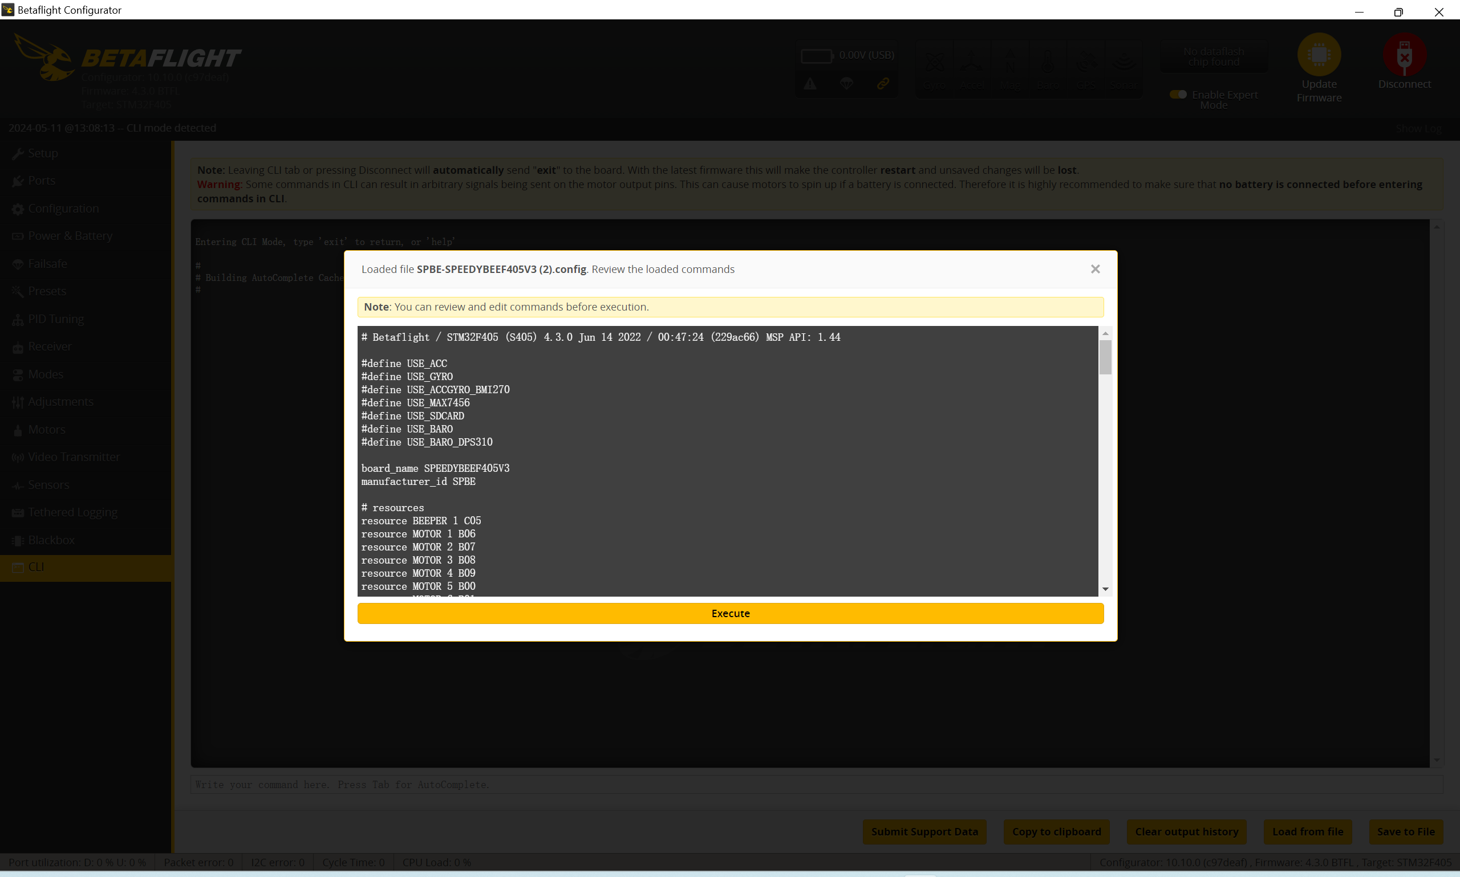This screenshot has width=1460, height=877.
Task: Open the Adjustments tab
Action: pos(86,402)
